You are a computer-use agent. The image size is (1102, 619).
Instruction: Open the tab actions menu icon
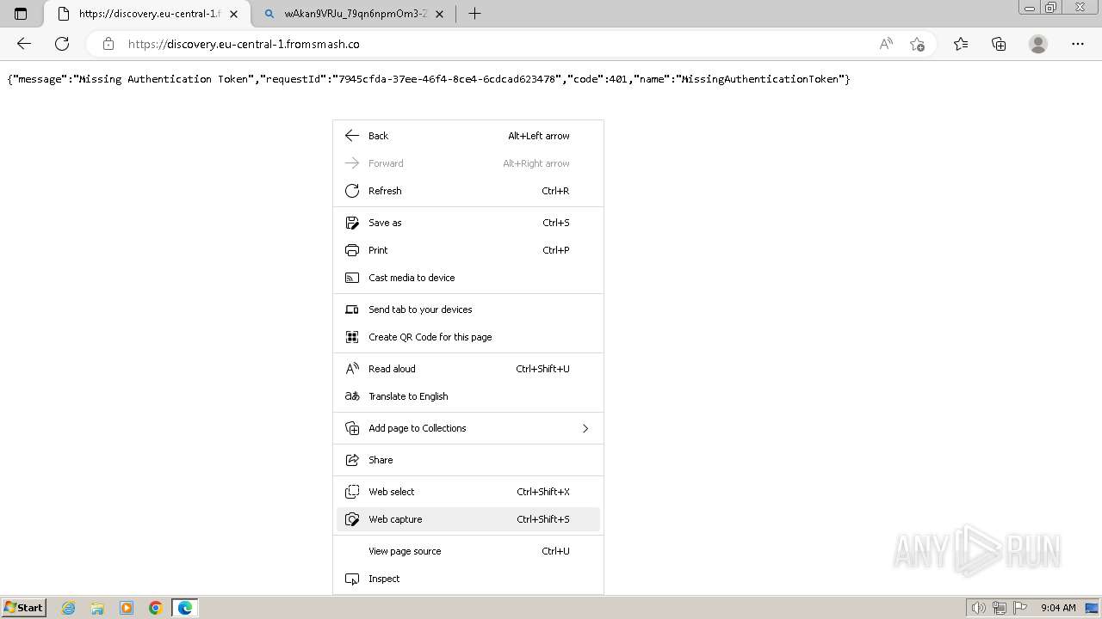point(21,14)
